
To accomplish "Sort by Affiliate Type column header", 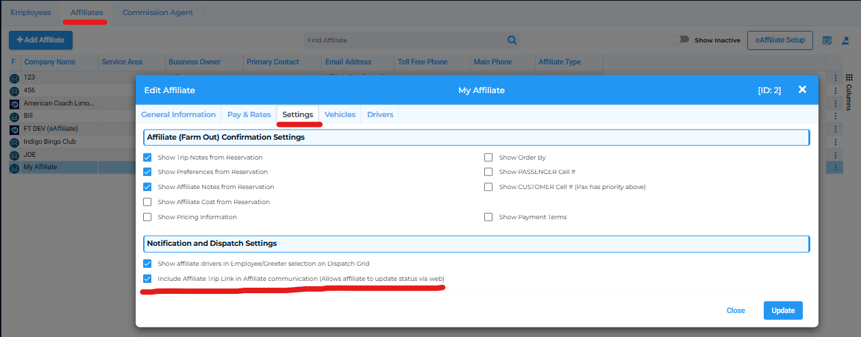I will pos(560,62).
